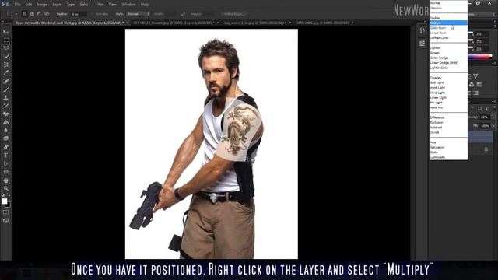Viewport: 498px width, 280px height.
Task: Select the Quick Selection tool
Action: (5, 57)
